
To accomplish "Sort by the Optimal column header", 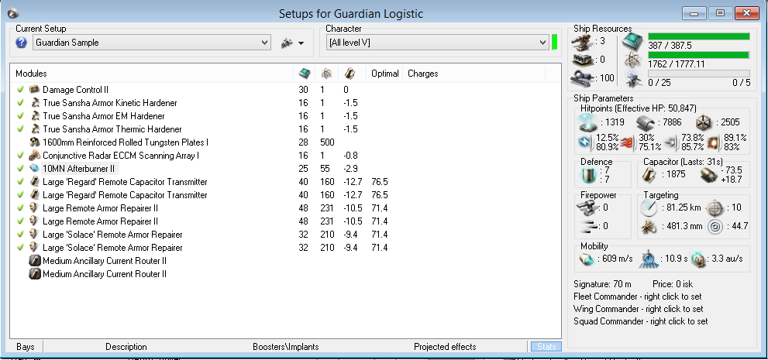I will pyautogui.click(x=384, y=74).
